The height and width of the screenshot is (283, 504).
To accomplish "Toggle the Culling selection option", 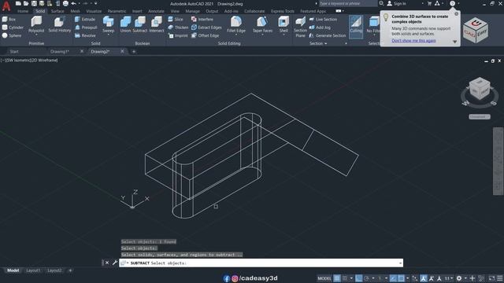I will click(x=356, y=27).
